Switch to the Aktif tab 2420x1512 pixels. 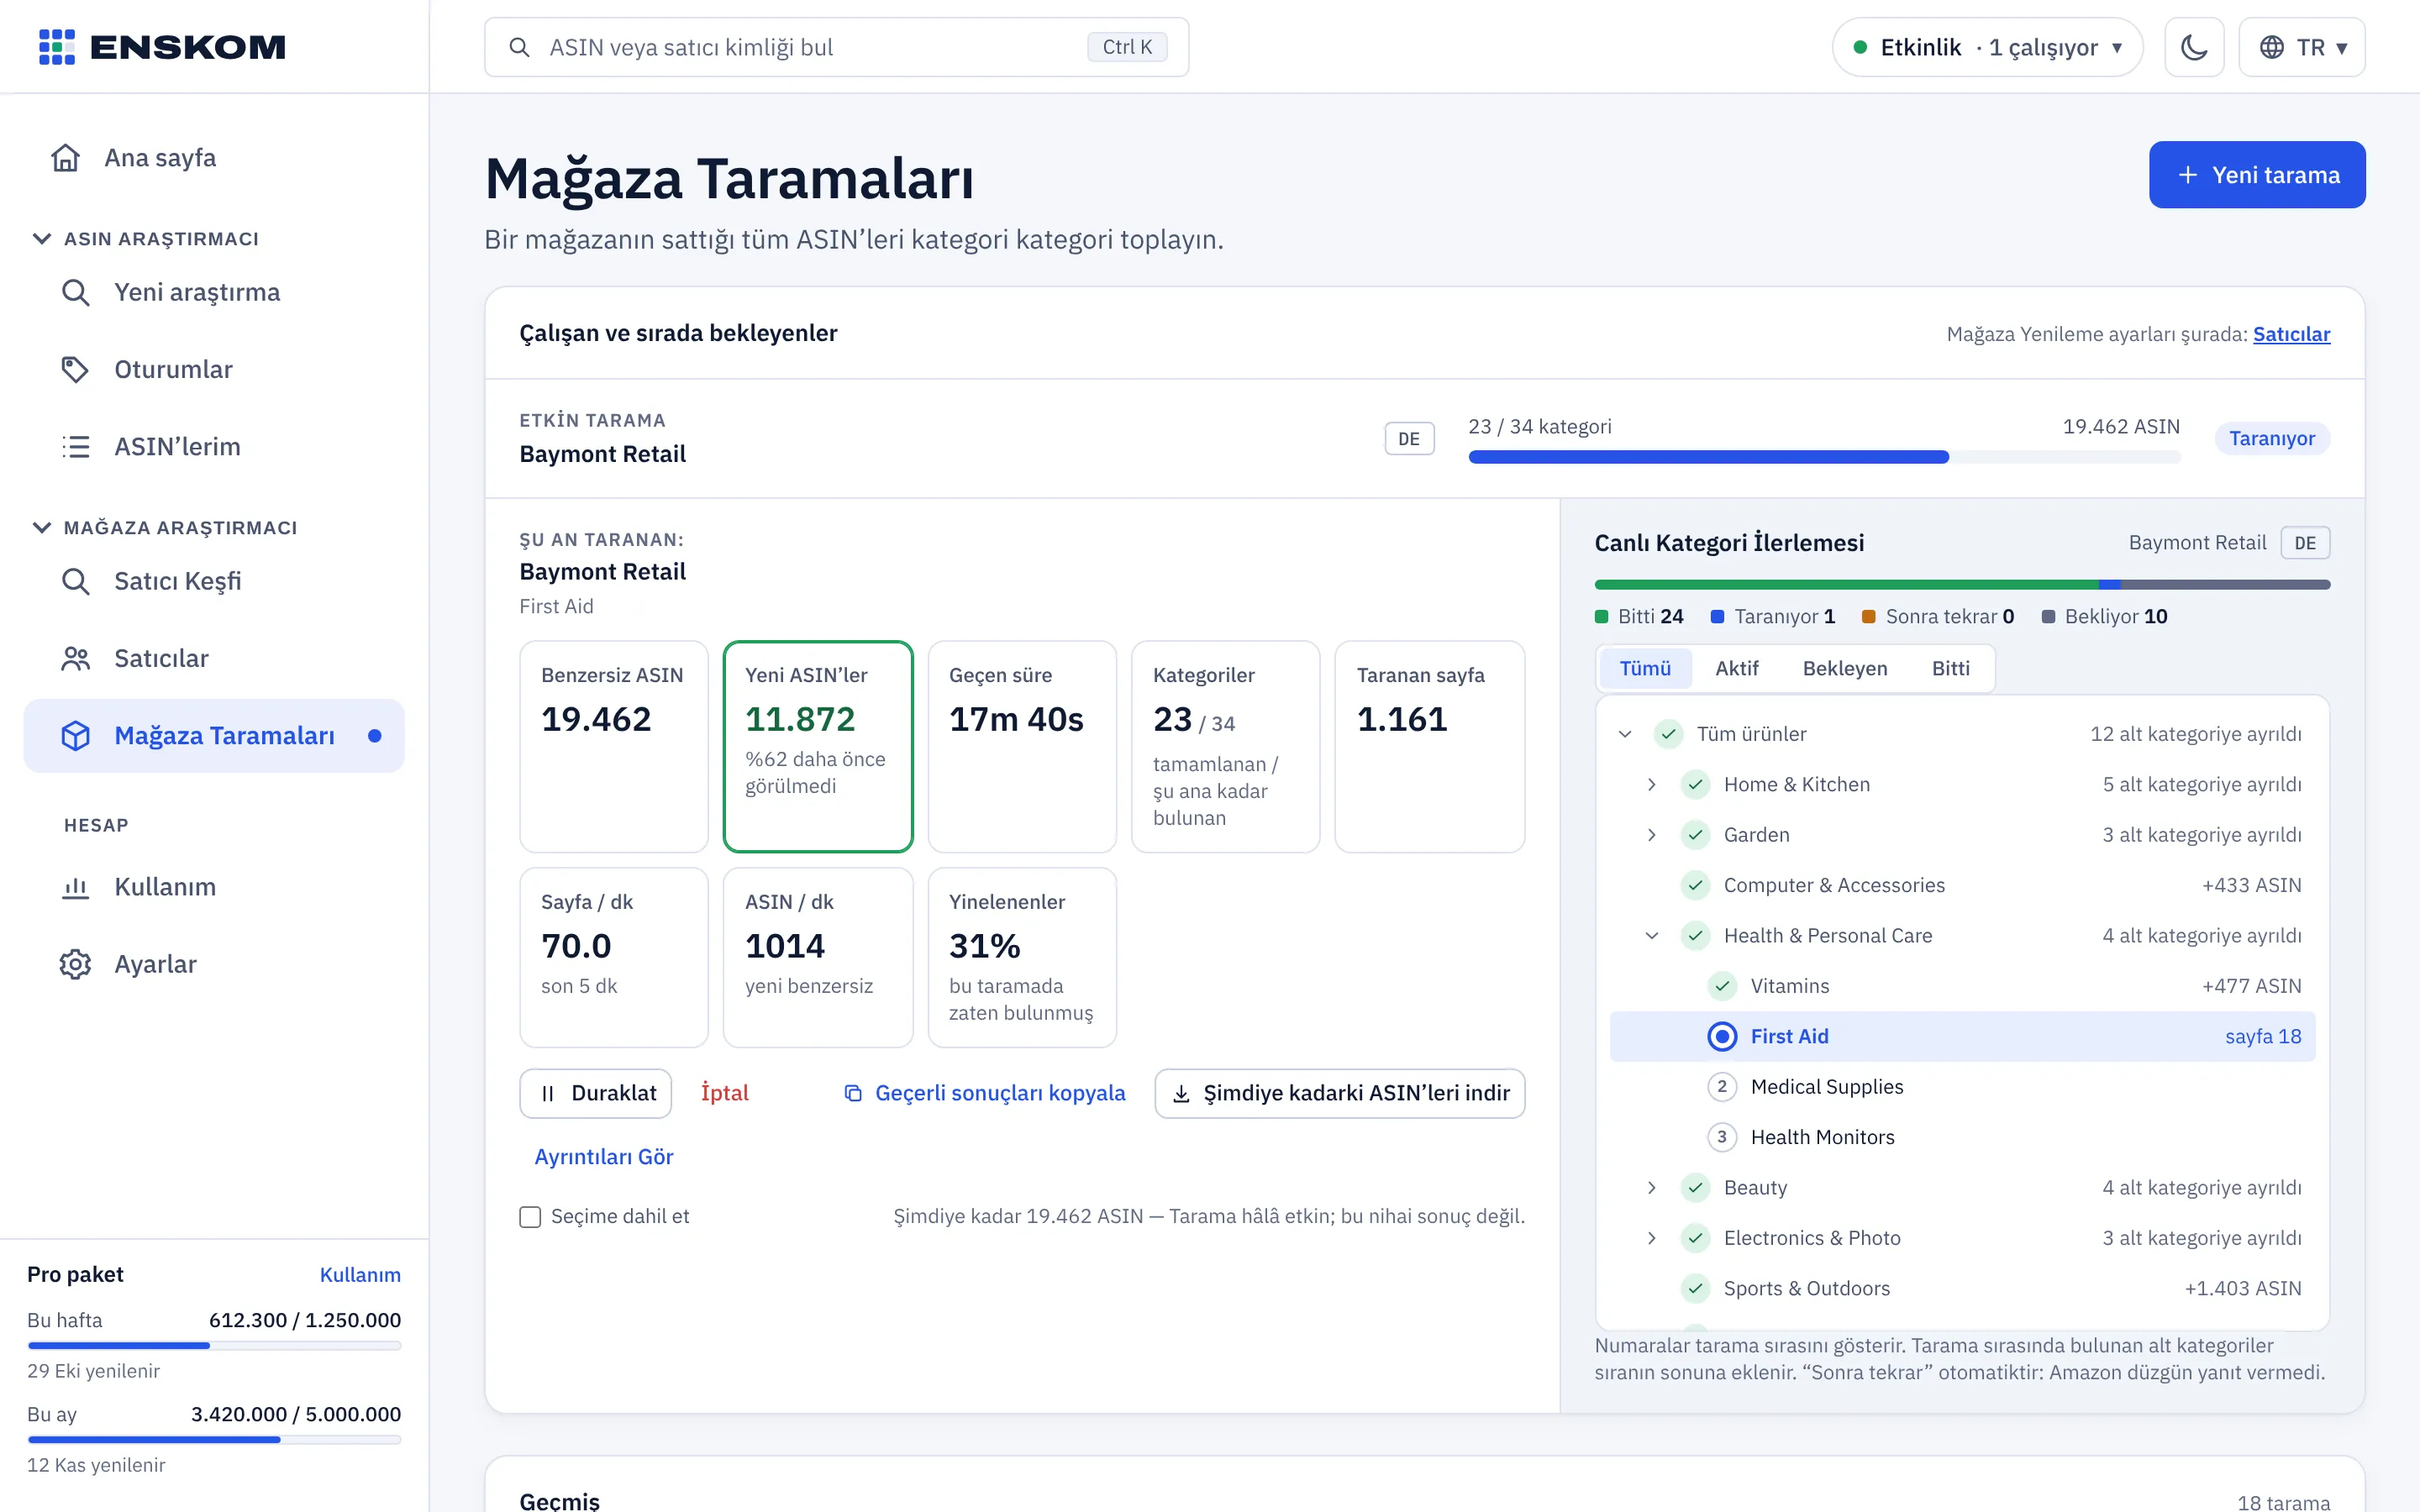[1736, 668]
